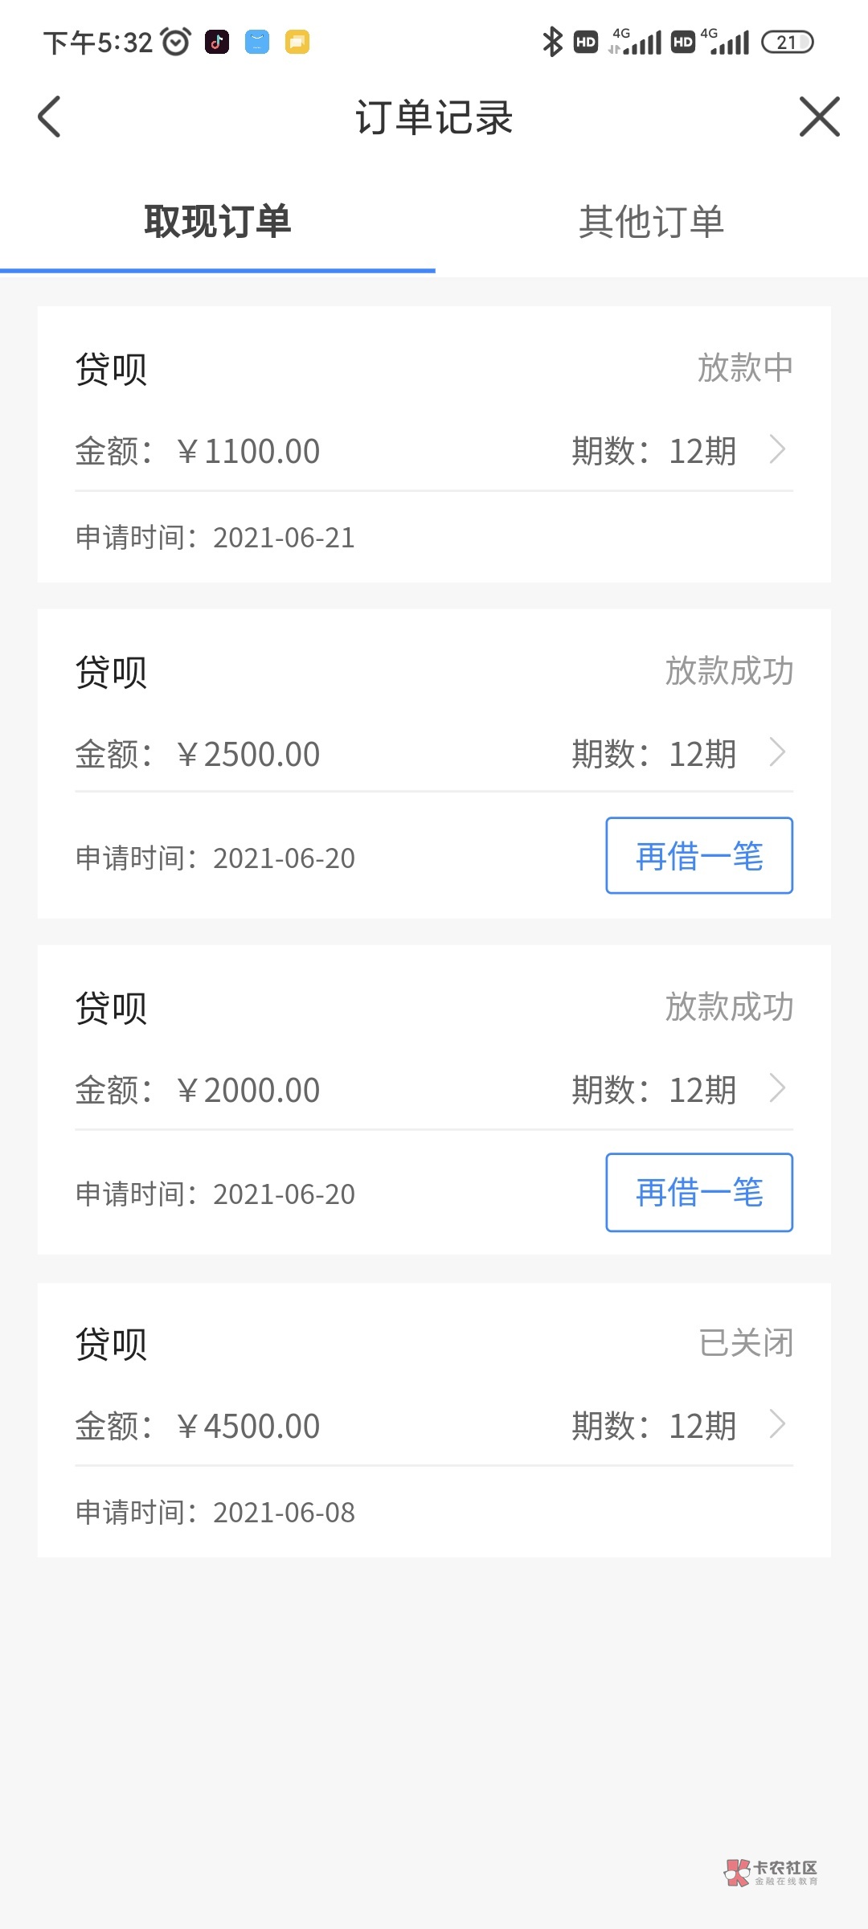
Task: Tap the yellow app notification icon
Action: click(297, 42)
